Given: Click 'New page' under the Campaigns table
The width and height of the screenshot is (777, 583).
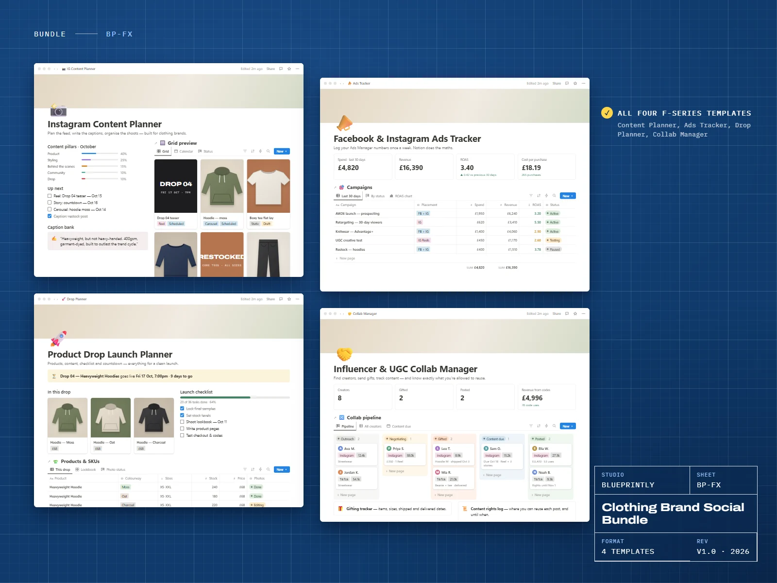Looking at the screenshot, I should [x=345, y=258].
